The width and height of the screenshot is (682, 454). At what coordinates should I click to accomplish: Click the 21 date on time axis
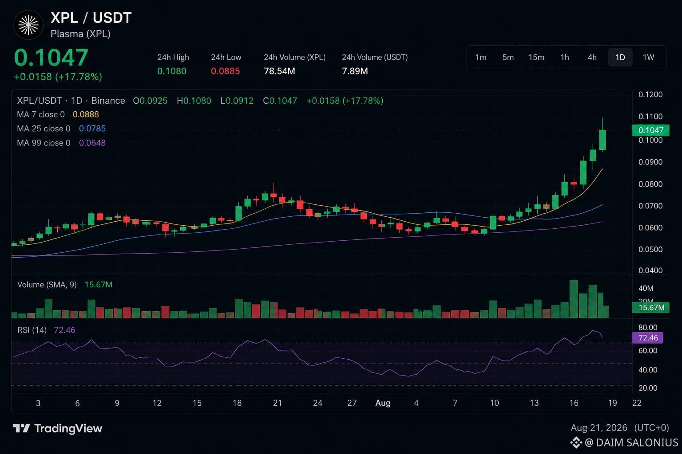tap(278, 403)
